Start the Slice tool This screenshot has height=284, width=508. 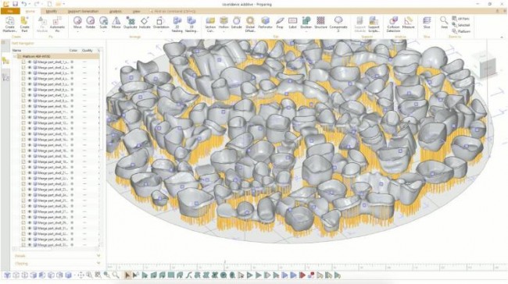point(427,23)
